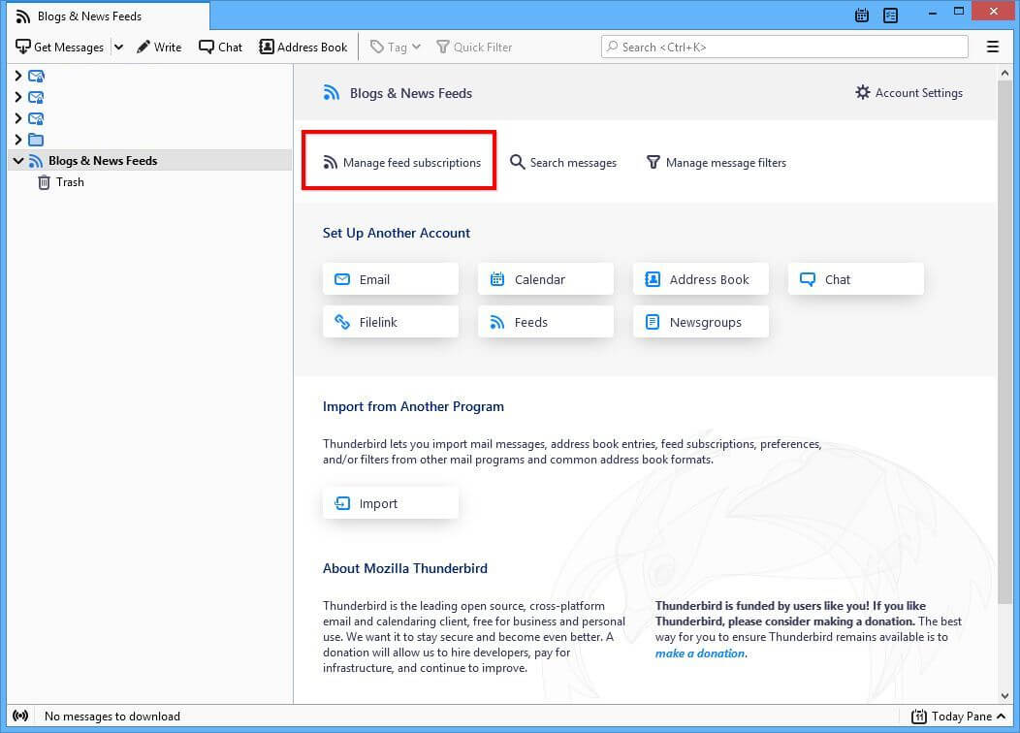Screen dimensions: 1020x733
Task: Click the Get Messages button
Action: (60, 47)
